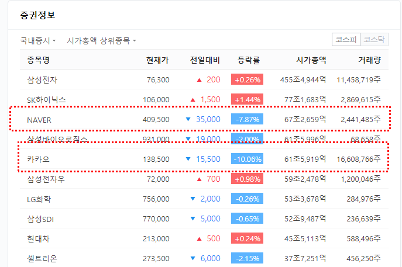Click the 138,500 price of 카카오
The width and height of the screenshot is (402, 267).
point(156,159)
